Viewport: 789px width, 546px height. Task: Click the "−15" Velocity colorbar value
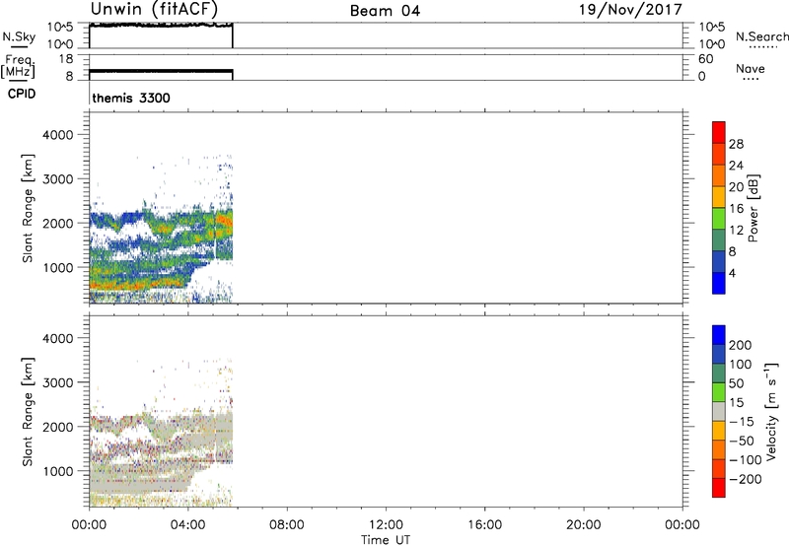point(742,421)
